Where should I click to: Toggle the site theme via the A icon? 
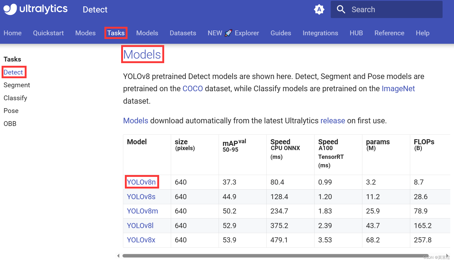319,9
